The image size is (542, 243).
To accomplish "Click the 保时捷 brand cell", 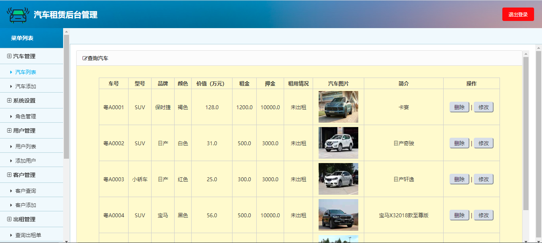I will pos(163,107).
